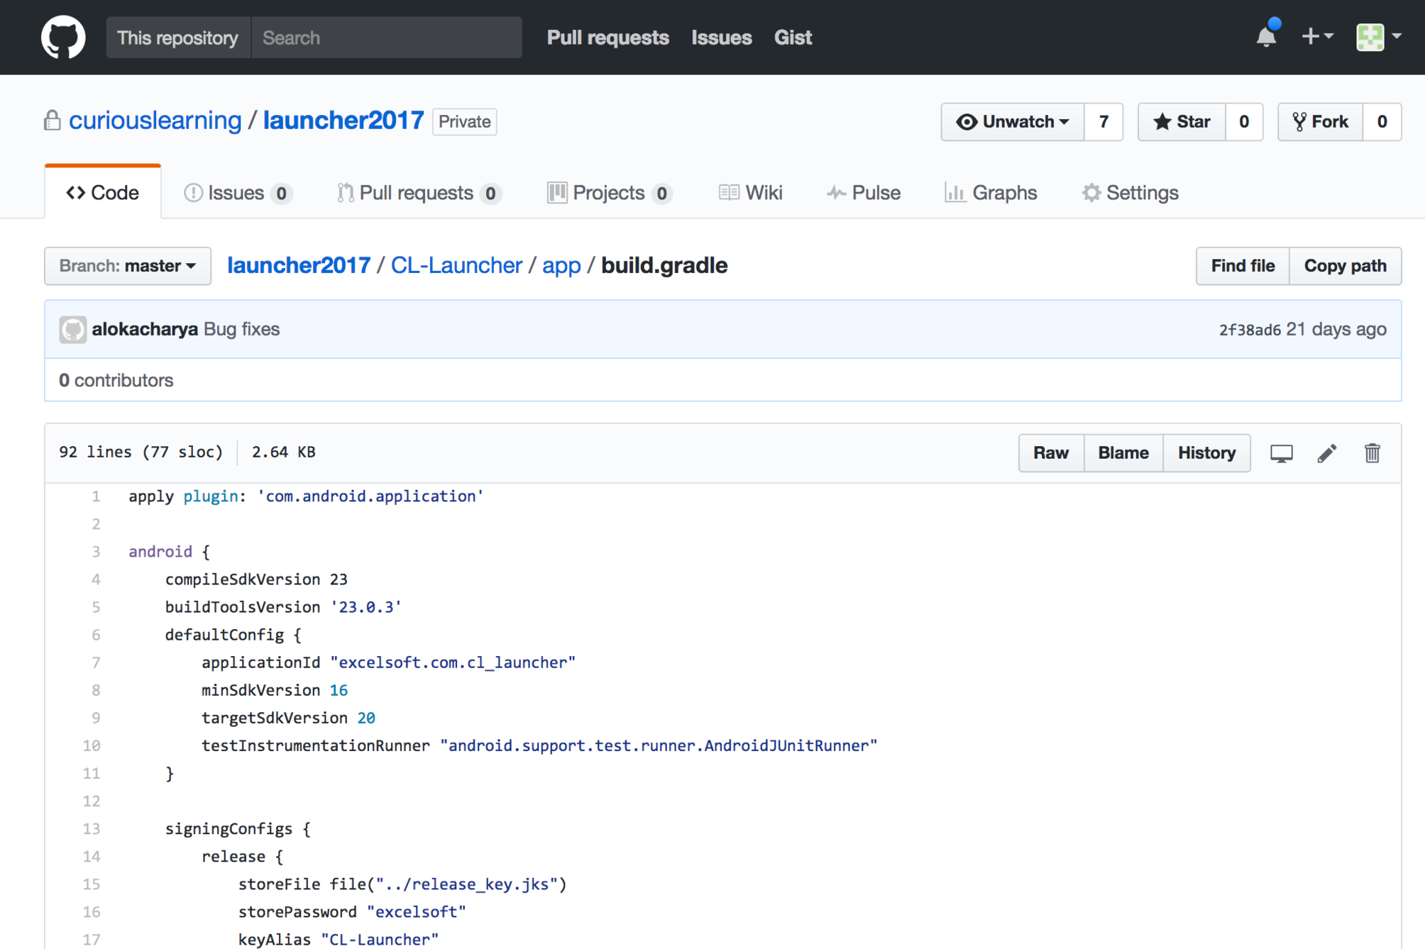Image resolution: width=1425 pixels, height=949 pixels.
Task: Click the GitHub Octocat logo
Action: point(63,37)
